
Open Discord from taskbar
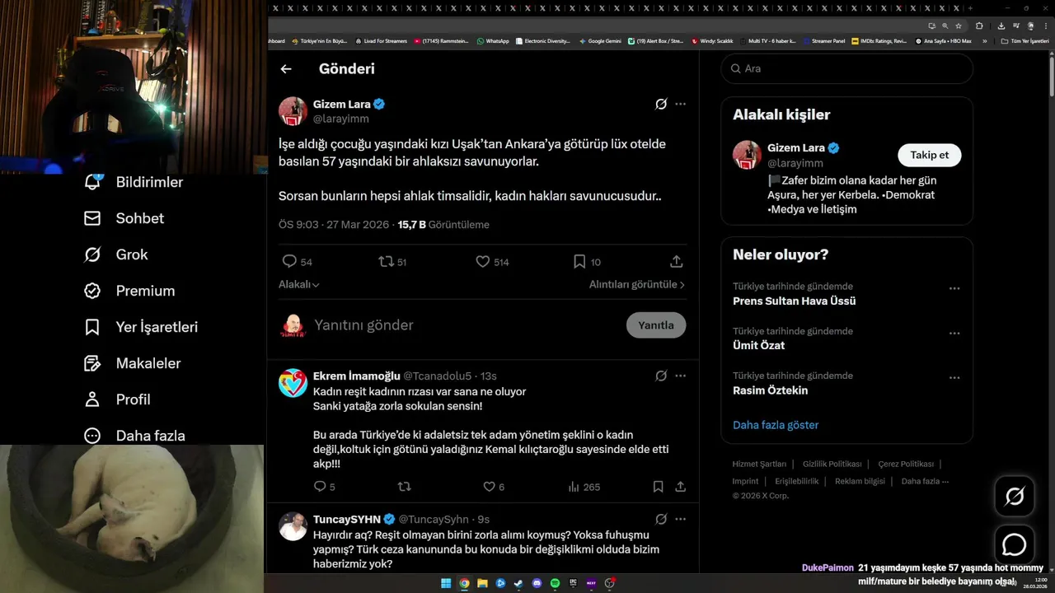[537, 583]
